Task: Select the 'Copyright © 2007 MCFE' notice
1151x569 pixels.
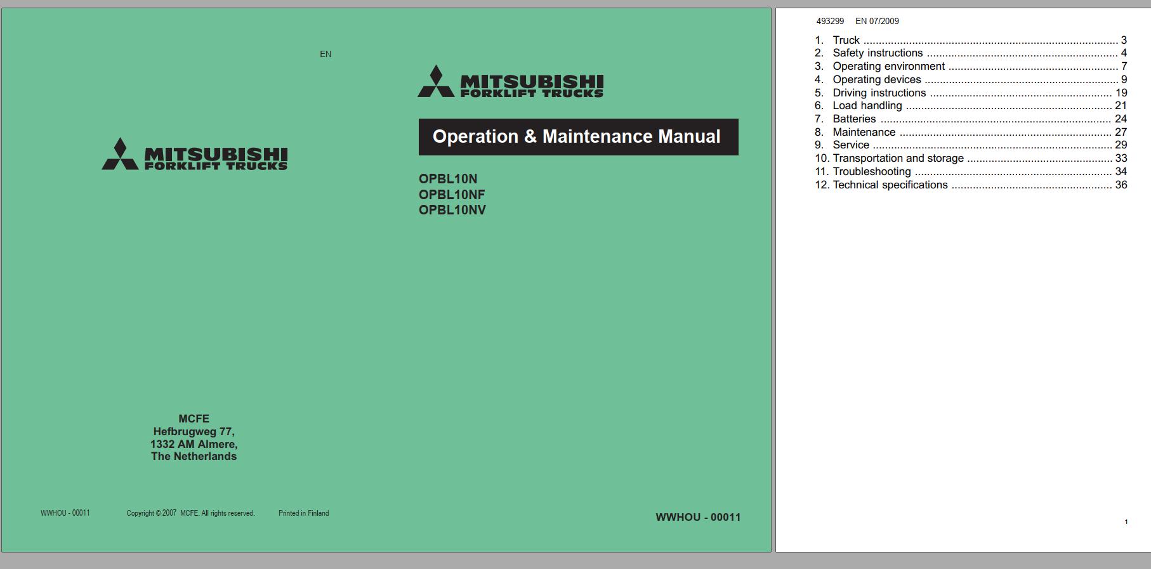Action: pyautogui.click(x=190, y=513)
